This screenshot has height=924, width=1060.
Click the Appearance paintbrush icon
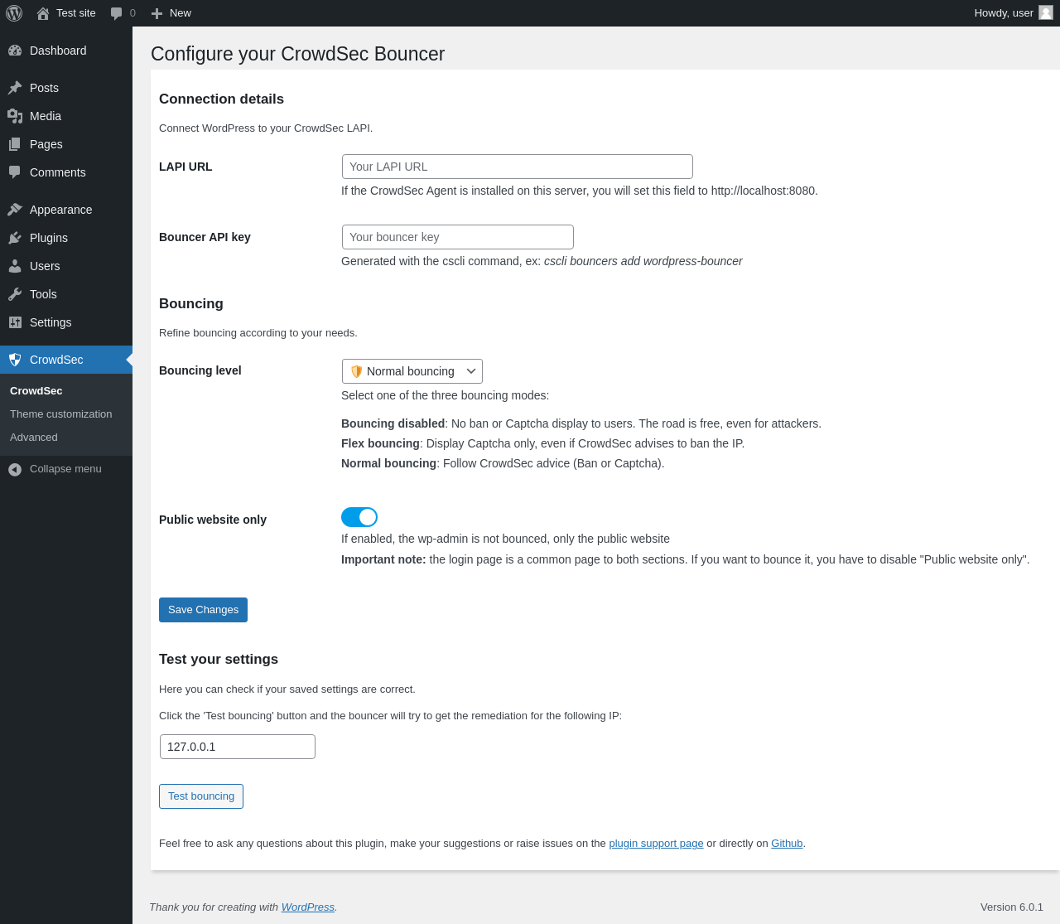15,210
